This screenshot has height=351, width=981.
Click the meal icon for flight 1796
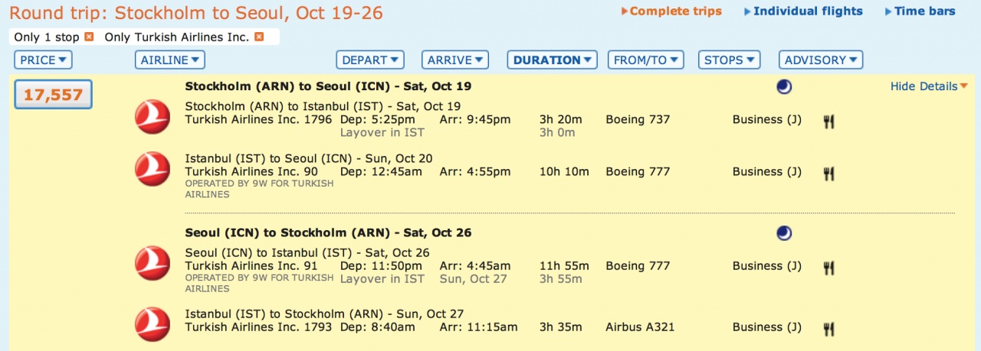tap(828, 121)
